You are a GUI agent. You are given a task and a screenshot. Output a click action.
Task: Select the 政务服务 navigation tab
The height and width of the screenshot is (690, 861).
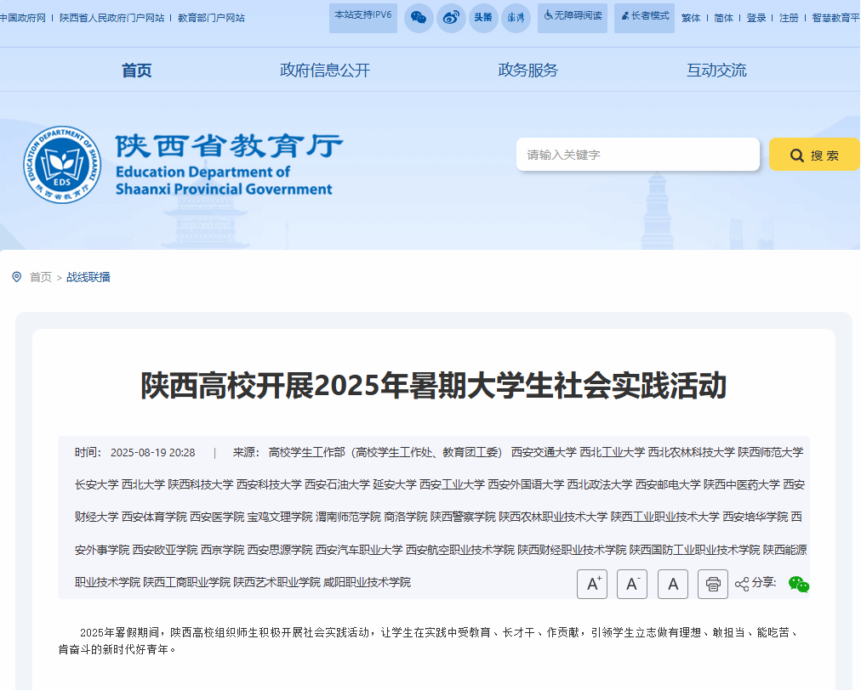click(527, 71)
